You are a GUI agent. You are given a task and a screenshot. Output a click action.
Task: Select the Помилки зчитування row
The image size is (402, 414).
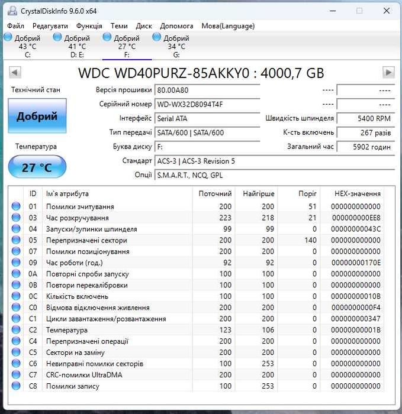click(196, 206)
